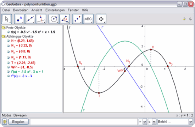Toggle visibility bullet of WP
Viewport: 195px width, 127px height.
(9, 67)
